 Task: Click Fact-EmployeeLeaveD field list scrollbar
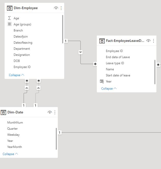tap(155, 72)
